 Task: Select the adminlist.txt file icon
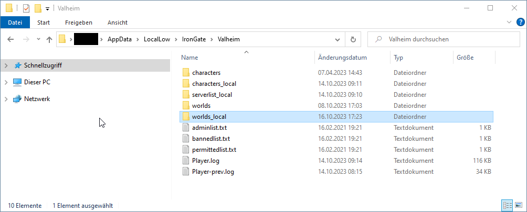click(x=186, y=128)
